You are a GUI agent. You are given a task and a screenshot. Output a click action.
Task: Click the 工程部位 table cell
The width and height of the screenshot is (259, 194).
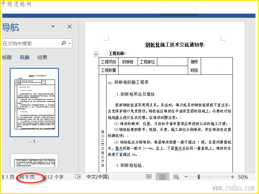[x=147, y=62]
